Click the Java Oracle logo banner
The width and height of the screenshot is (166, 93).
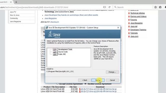point(83,34)
